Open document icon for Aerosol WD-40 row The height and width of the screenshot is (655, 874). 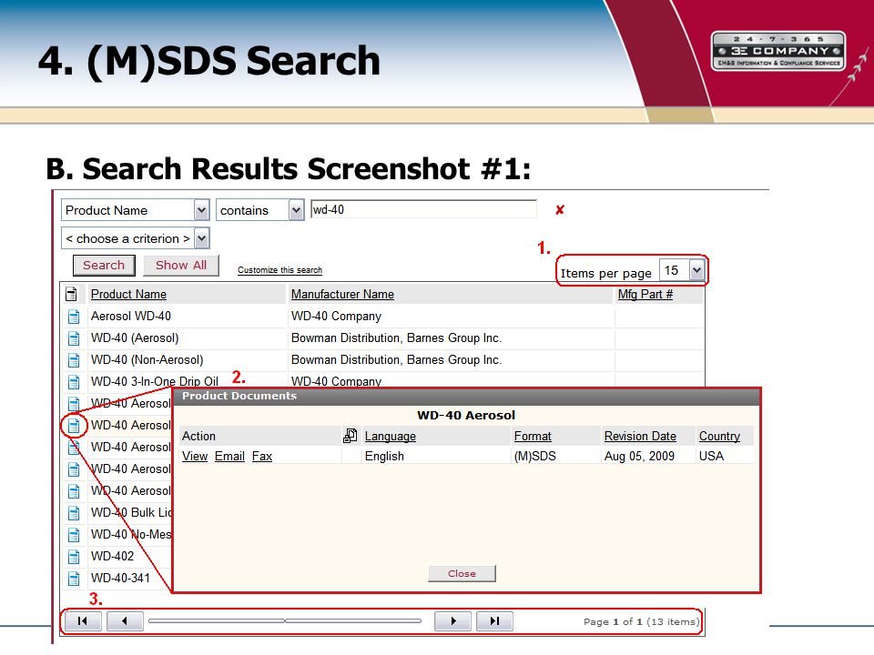tap(74, 317)
